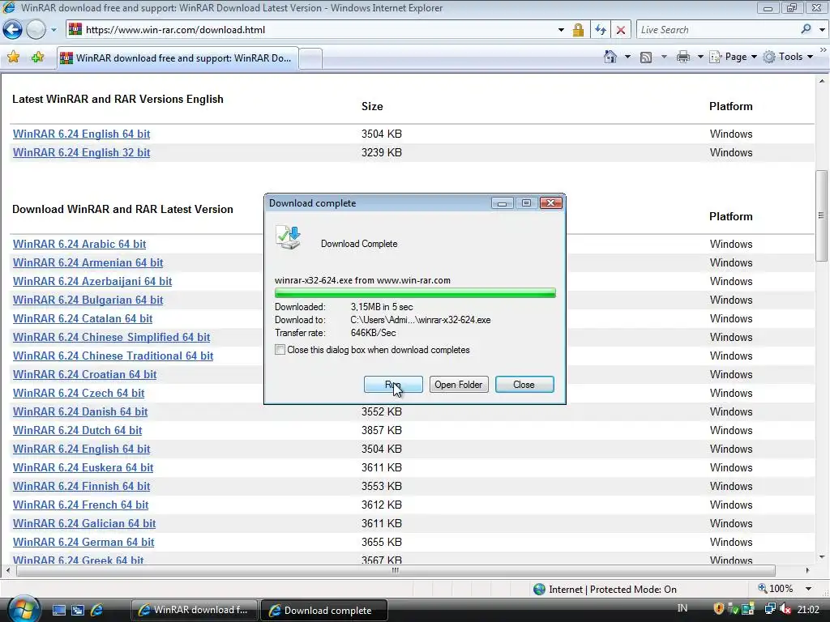Open WinRAR 6.24 Galician 64 bit link
This screenshot has width=830, height=622.
[84, 523]
